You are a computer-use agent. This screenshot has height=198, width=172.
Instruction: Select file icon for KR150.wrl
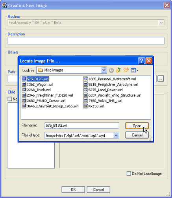click(85, 106)
